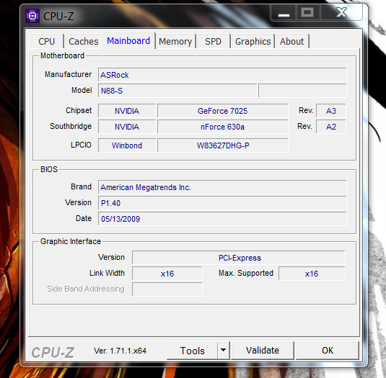Image resolution: width=386 pixels, height=378 pixels.
Task: Open the About tab
Action: pos(291,41)
